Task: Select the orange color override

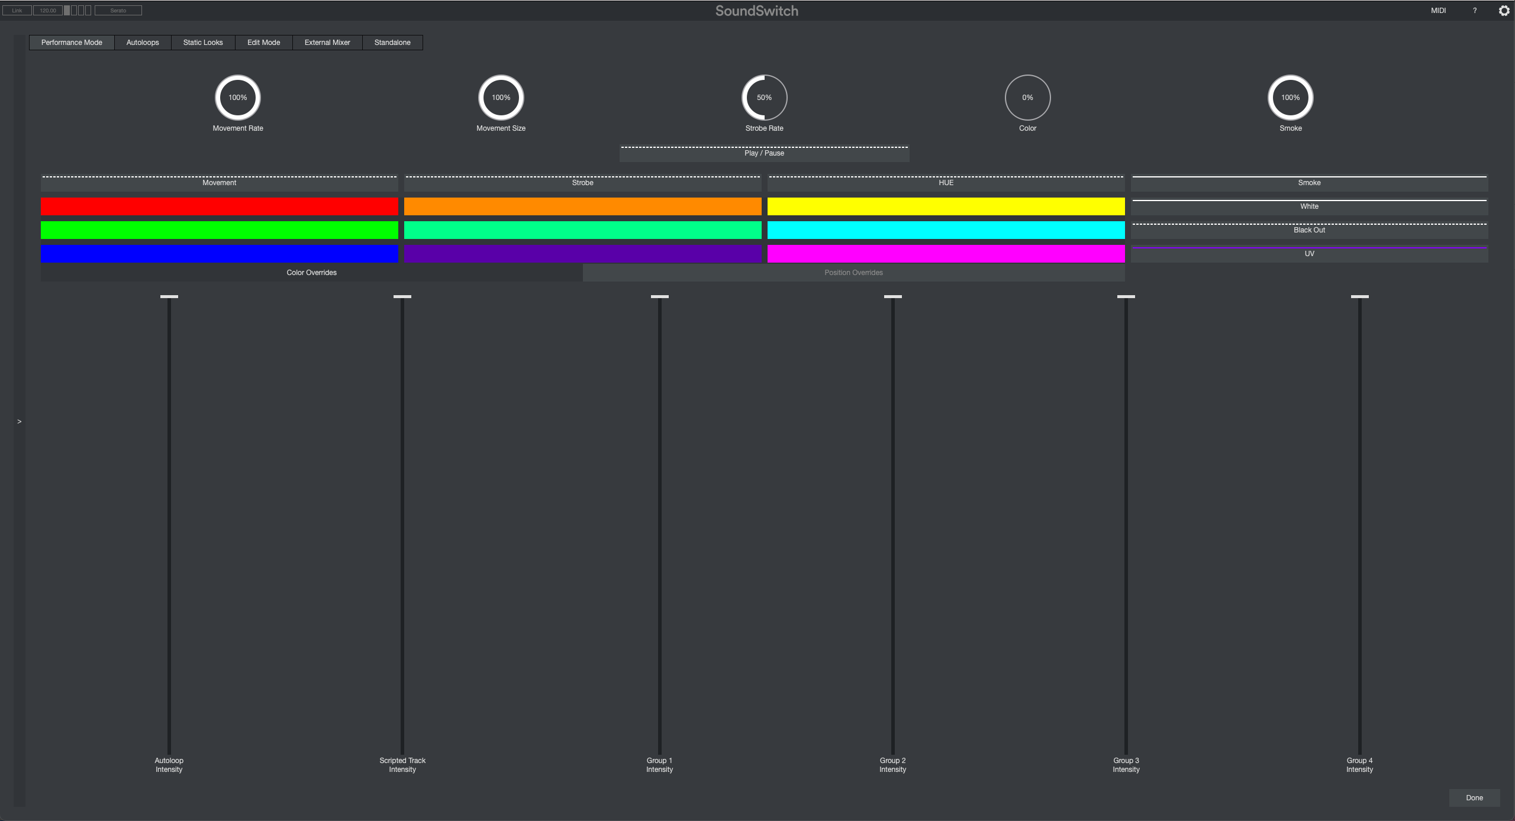Action: tap(583, 206)
